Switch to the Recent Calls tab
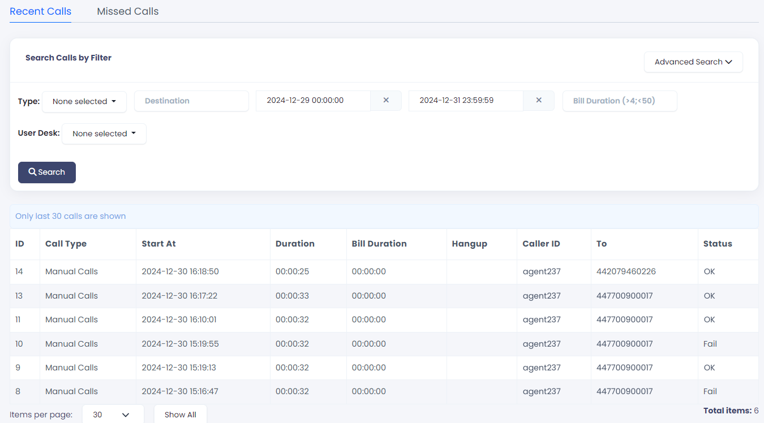The width and height of the screenshot is (764, 423). (x=41, y=11)
